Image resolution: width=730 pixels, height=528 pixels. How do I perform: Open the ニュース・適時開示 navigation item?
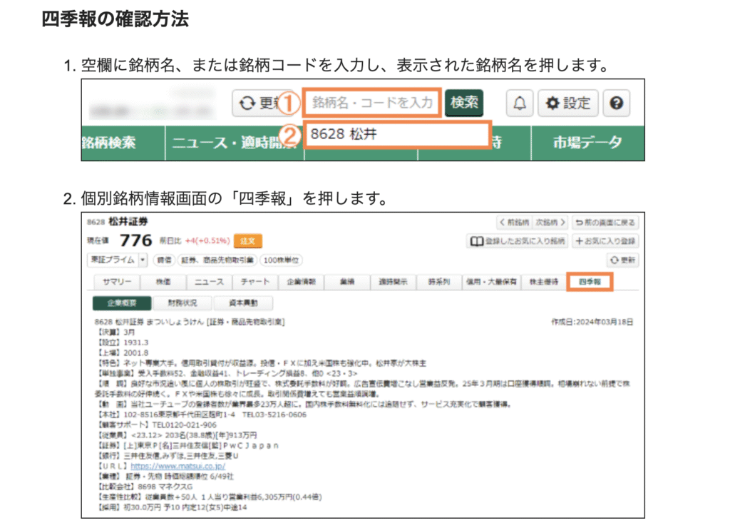235,143
